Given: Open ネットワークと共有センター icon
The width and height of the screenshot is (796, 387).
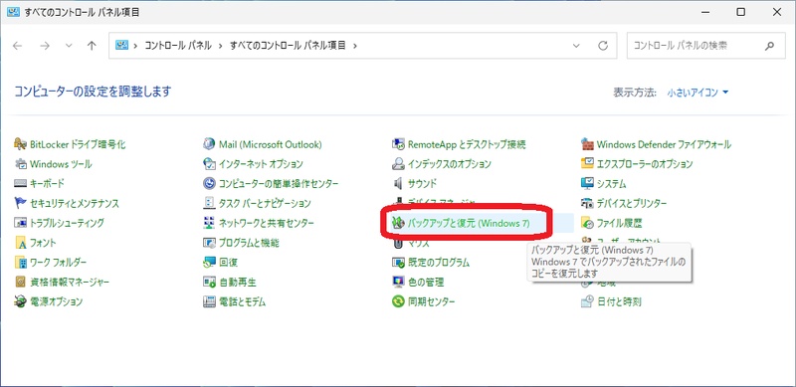Looking at the screenshot, I should tap(210, 223).
